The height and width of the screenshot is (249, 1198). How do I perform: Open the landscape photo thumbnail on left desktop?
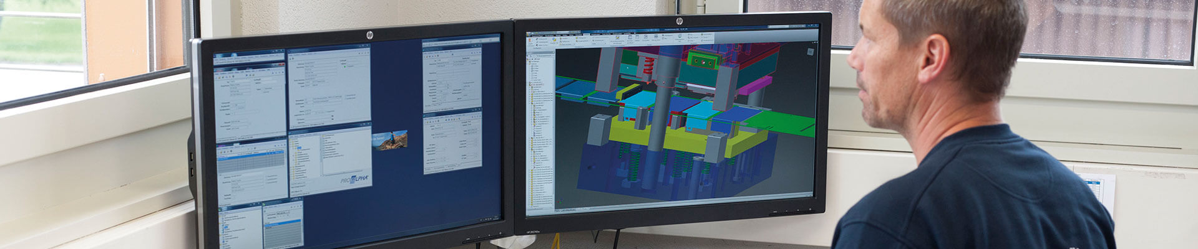[x=389, y=140]
